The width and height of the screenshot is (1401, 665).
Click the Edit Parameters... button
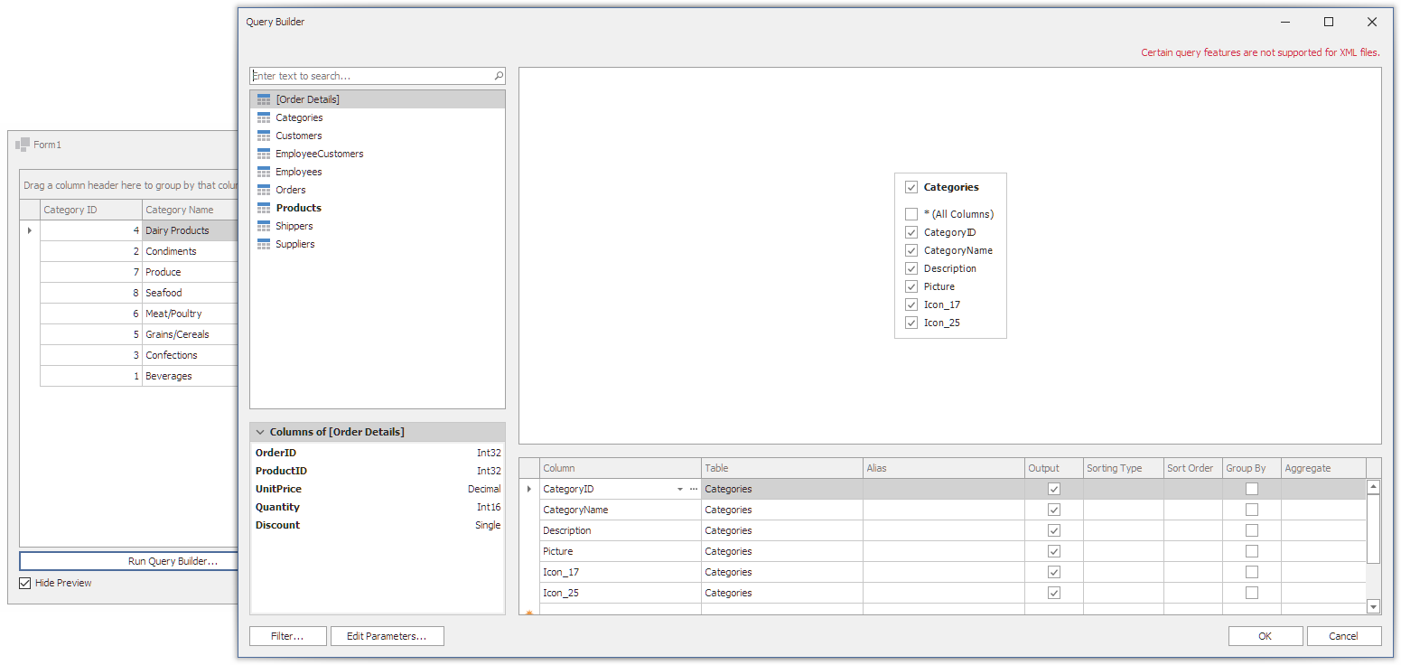pos(388,636)
